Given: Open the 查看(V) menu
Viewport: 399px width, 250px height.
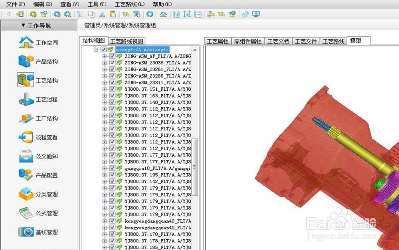Looking at the screenshot, I should (x=70, y=4).
